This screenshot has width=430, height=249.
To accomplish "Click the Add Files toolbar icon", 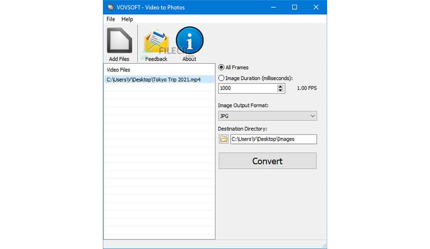I will (119, 41).
